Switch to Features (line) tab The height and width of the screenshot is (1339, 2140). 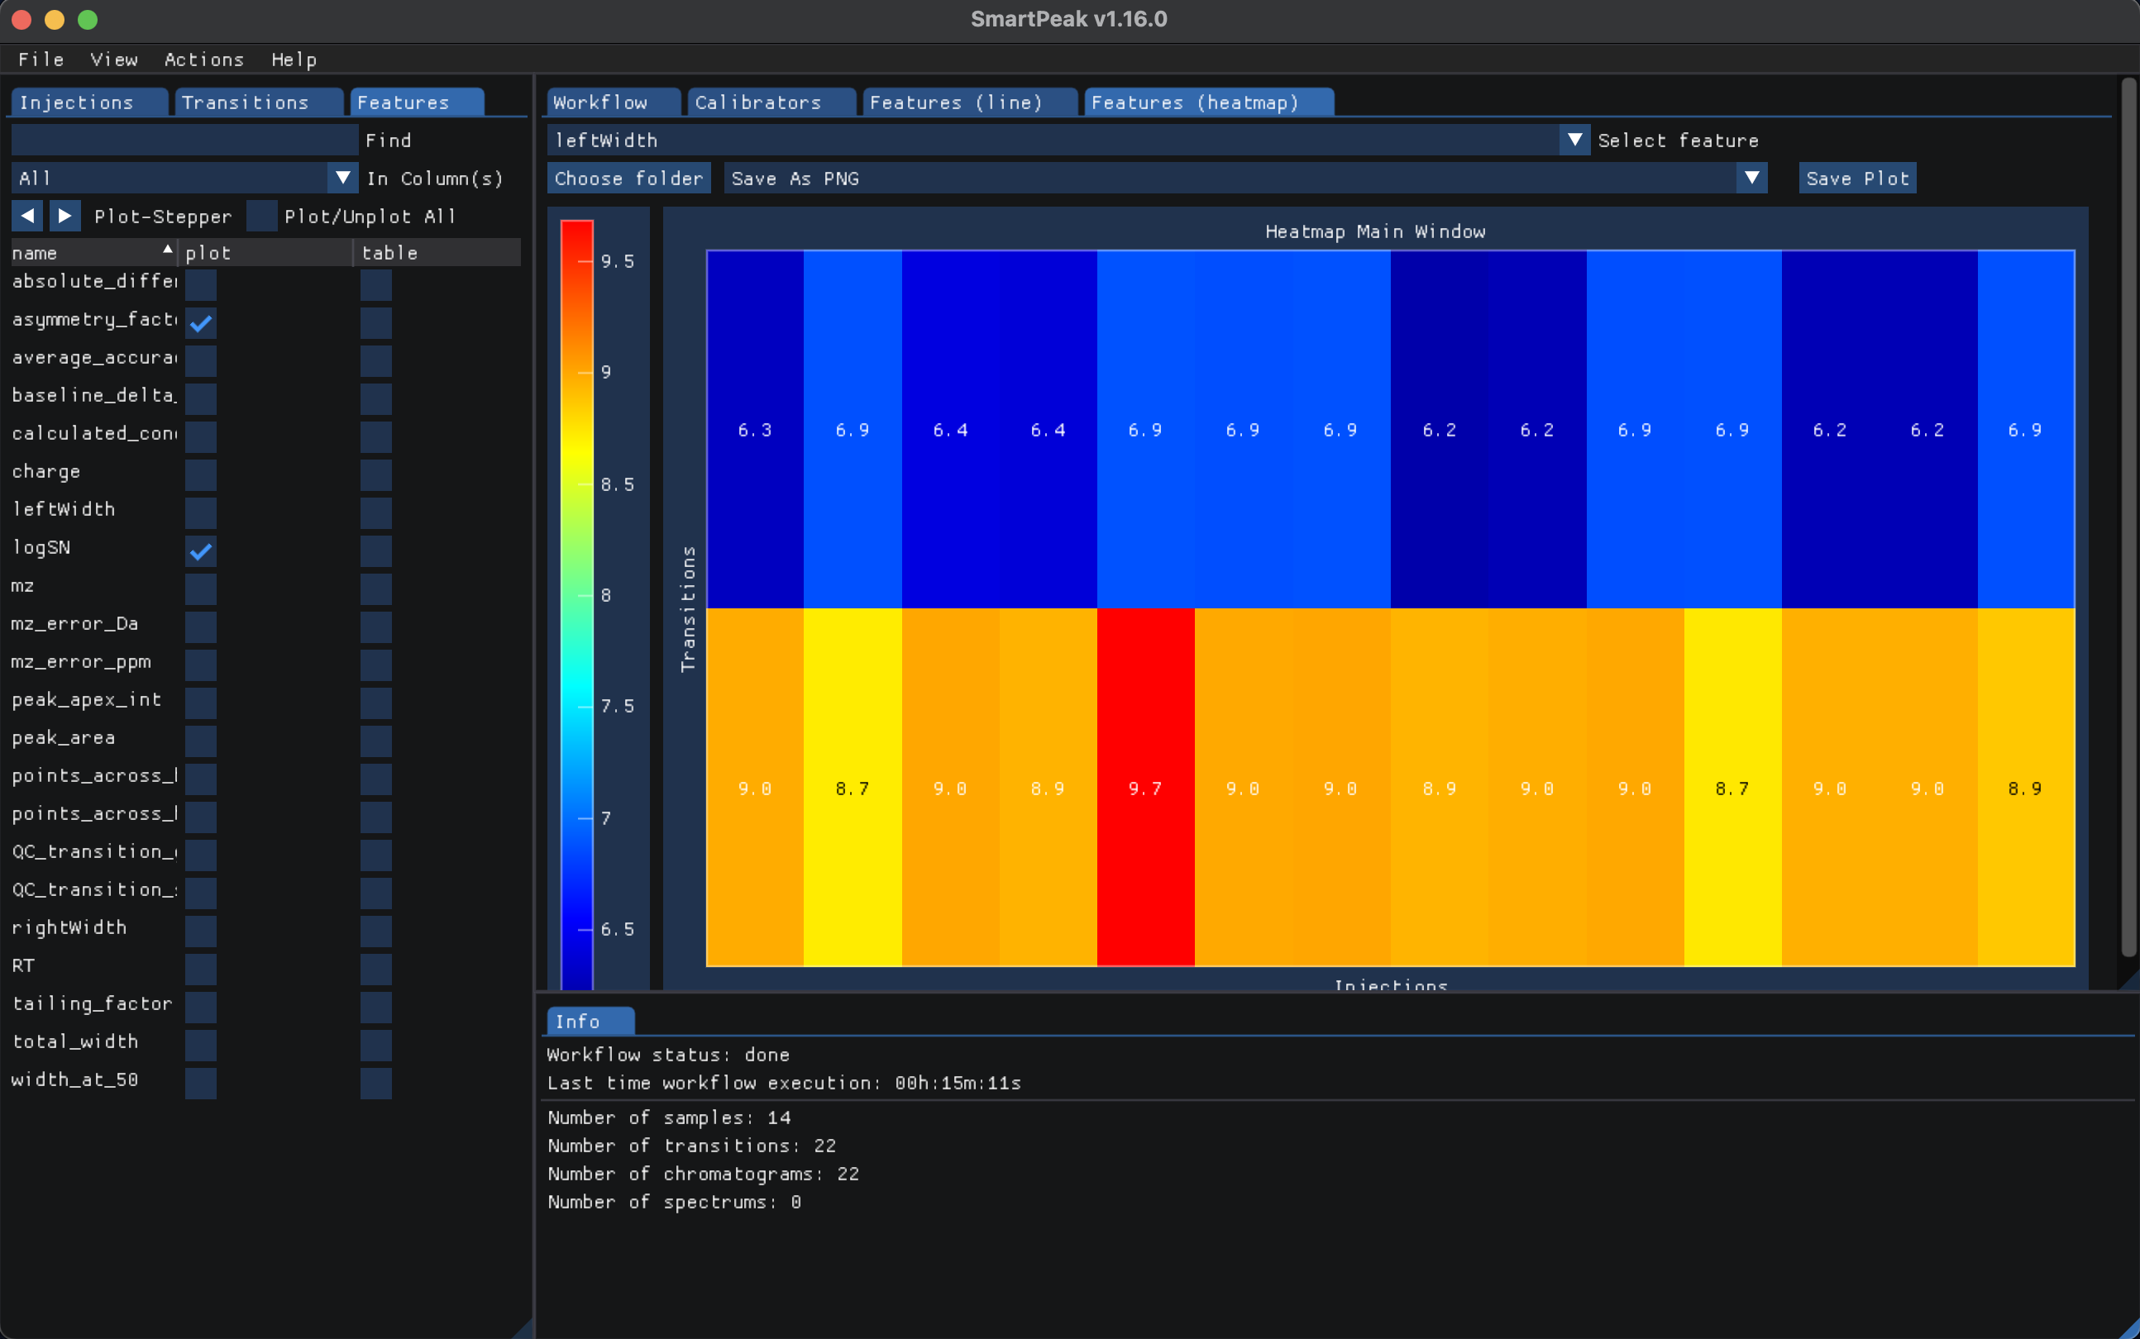coord(970,102)
